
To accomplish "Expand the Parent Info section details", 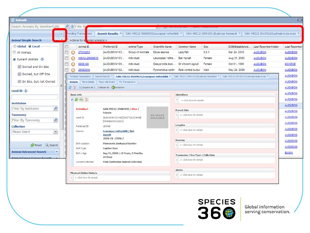I will tap(177, 115).
